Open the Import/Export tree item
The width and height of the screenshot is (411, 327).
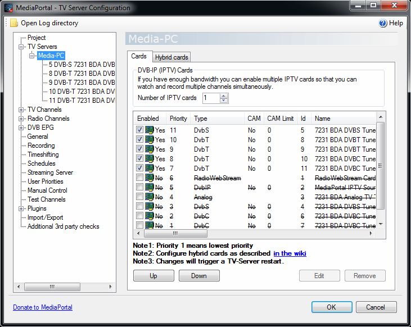point(45,217)
